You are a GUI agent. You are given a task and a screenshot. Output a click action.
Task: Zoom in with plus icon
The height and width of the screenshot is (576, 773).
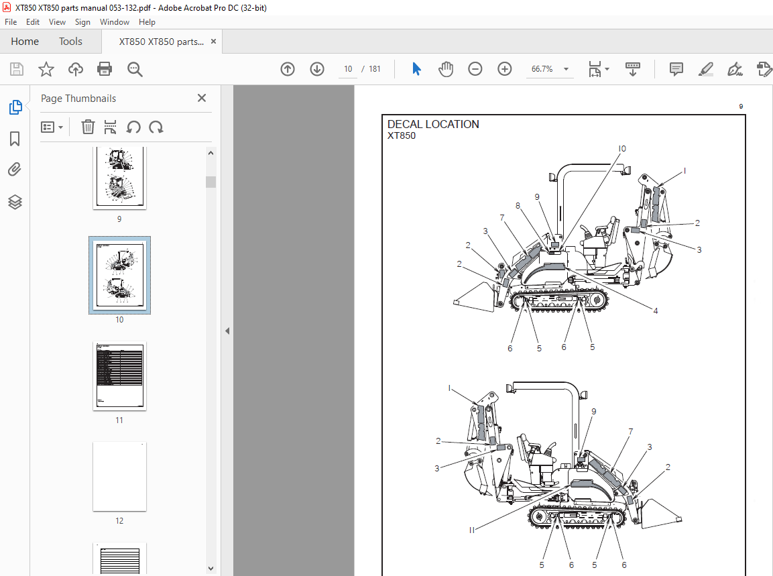click(505, 69)
